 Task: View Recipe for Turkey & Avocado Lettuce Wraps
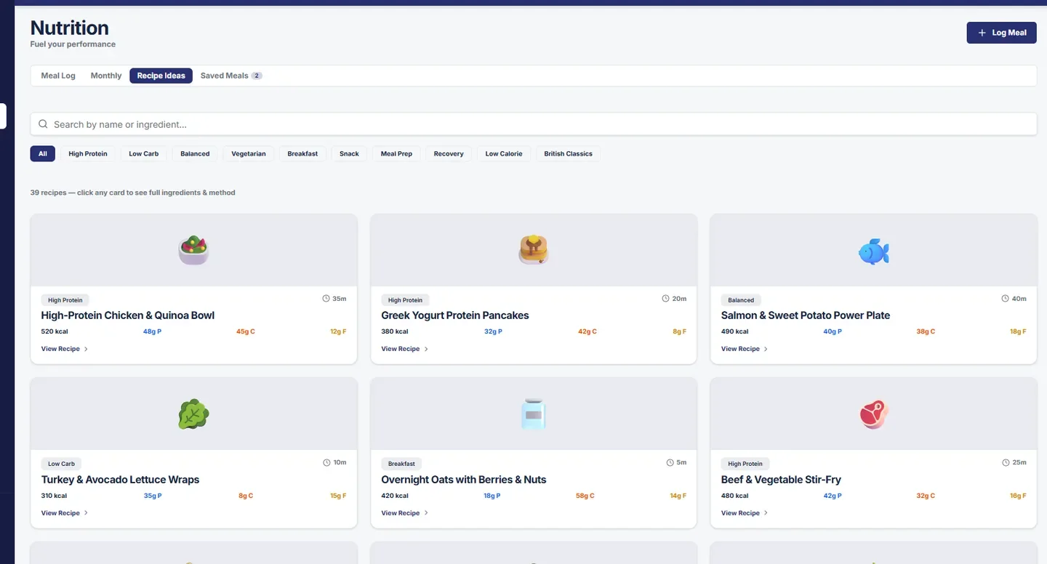click(65, 513)
